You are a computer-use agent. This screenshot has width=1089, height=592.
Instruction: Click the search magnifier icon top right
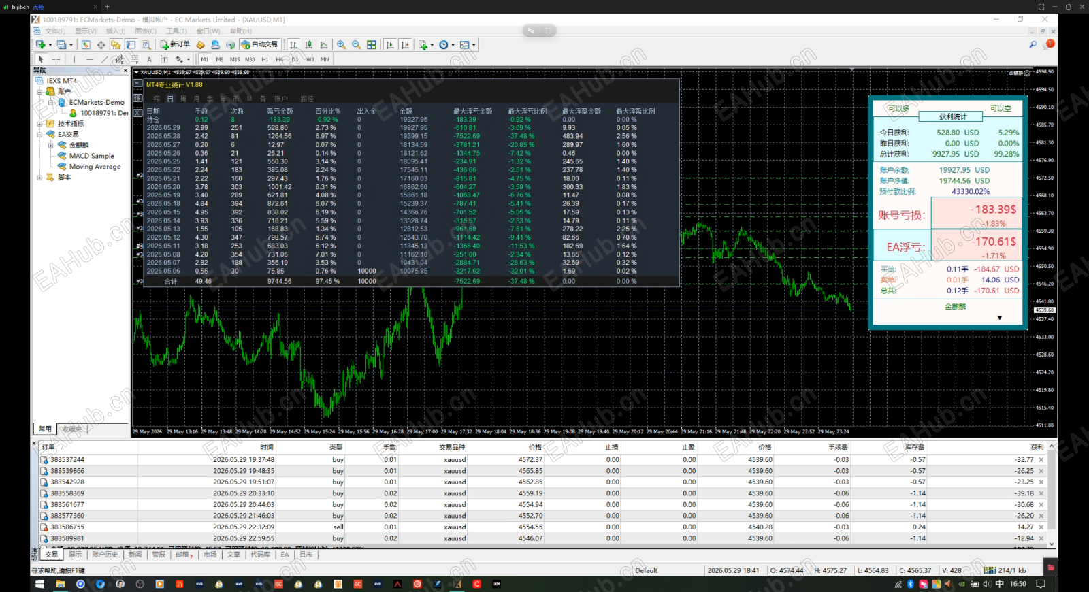(x=1033, y=44)
